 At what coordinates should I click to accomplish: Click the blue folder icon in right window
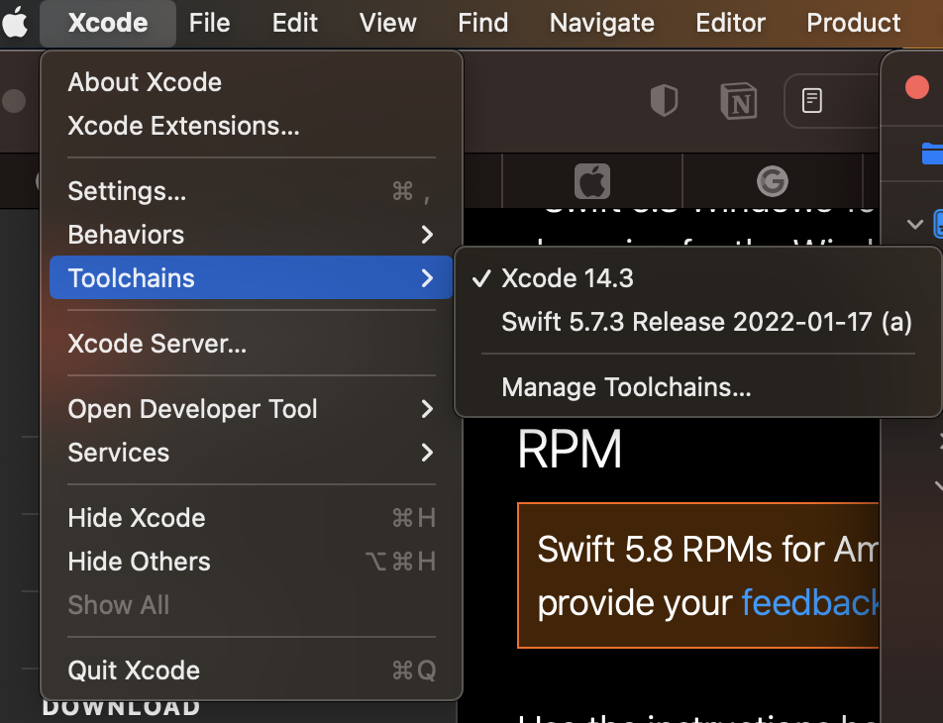(931, 153)
